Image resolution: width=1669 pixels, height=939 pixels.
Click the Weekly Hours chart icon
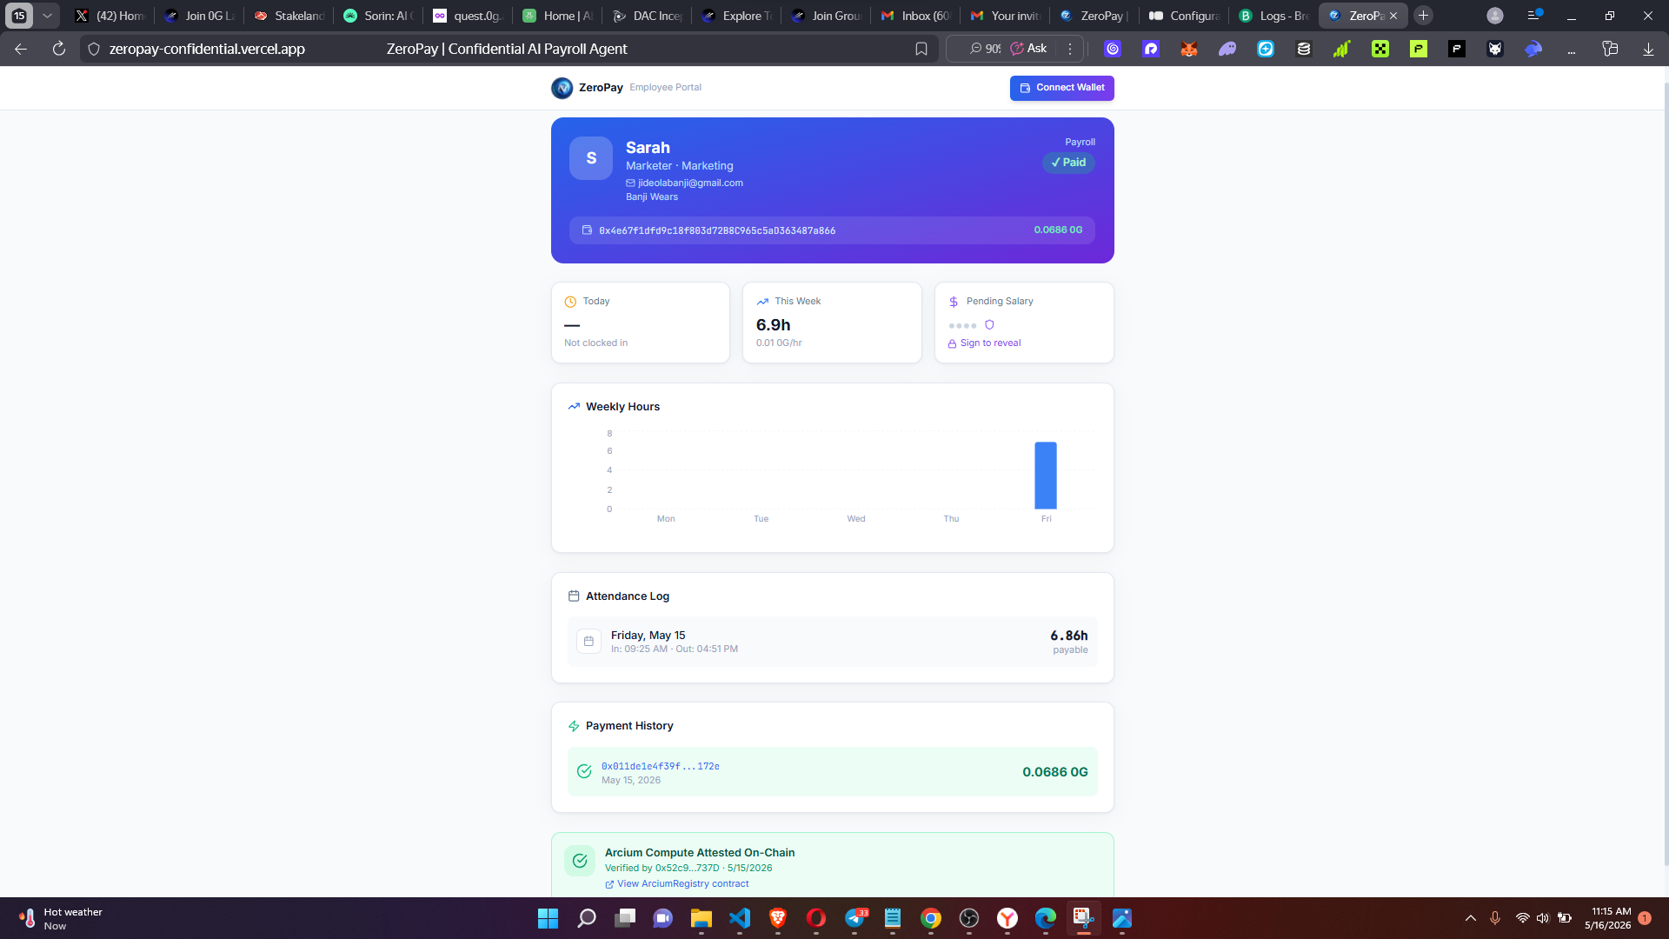click(x=574, y=407)
